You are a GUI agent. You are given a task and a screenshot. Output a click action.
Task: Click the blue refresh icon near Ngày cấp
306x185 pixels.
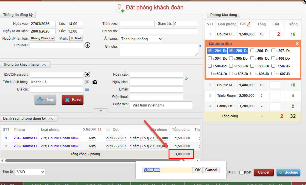point(186,79)
